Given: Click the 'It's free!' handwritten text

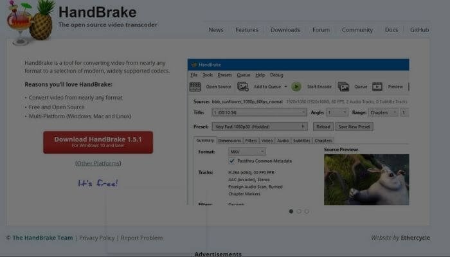Looking at the screenshot, I should pos(98,183).
